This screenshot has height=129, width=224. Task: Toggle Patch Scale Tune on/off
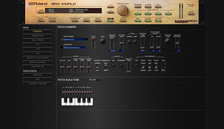point(98,80)
